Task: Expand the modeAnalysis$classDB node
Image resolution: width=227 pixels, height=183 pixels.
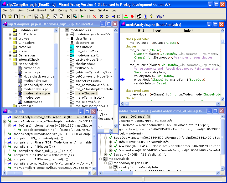Action: 67,35
